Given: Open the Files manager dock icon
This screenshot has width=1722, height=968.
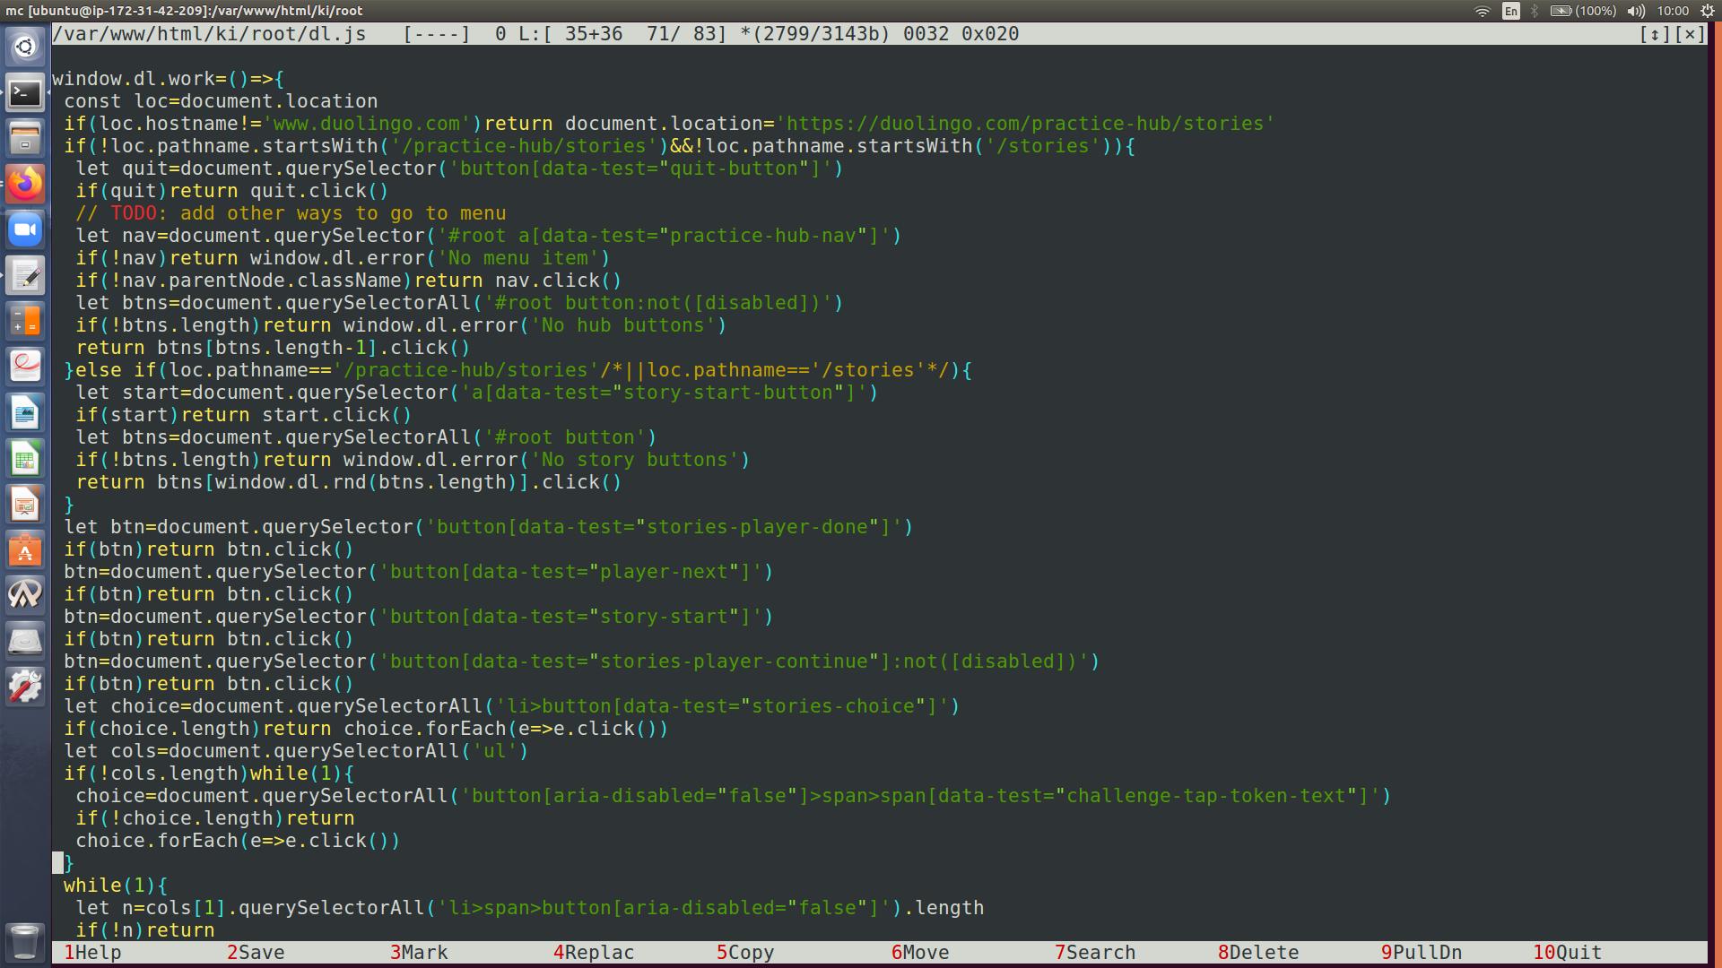Looking at the screenshot, I should click(25, 139).
